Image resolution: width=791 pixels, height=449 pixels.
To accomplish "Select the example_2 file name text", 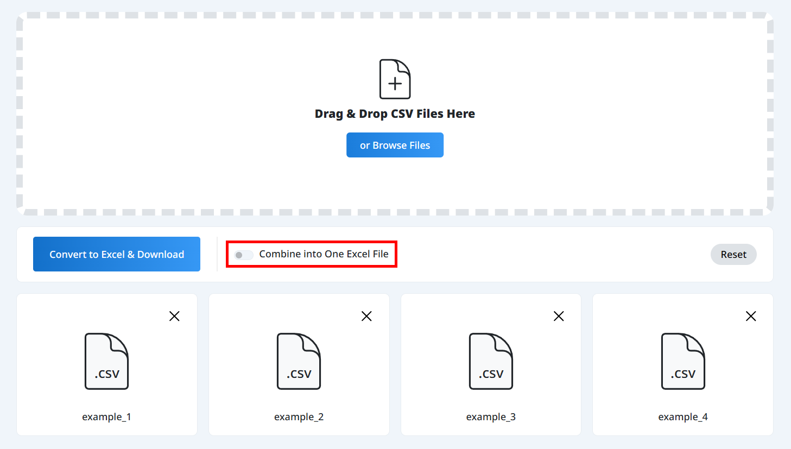I will pos(299,417).
